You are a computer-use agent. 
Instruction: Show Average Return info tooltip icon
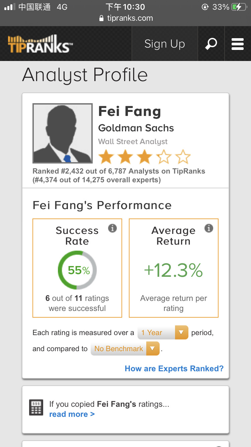(209, 228)
